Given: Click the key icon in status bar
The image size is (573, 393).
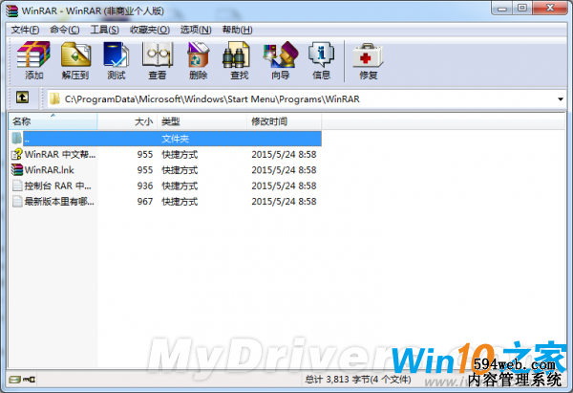Looking at the screenshot, I should click(29, 379).
